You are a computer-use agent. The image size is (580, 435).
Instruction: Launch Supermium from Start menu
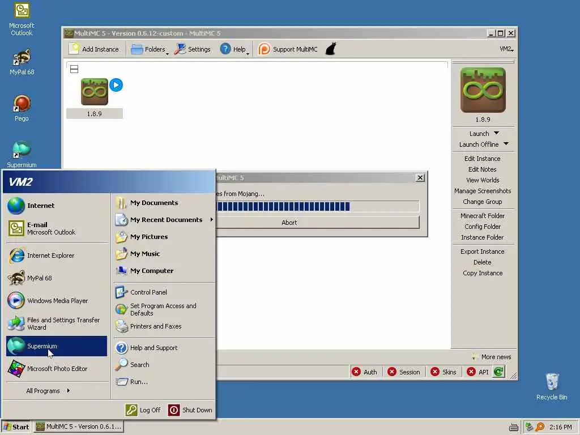[x=57, y=346]
